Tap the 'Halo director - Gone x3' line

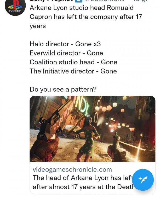coord(65,44)
